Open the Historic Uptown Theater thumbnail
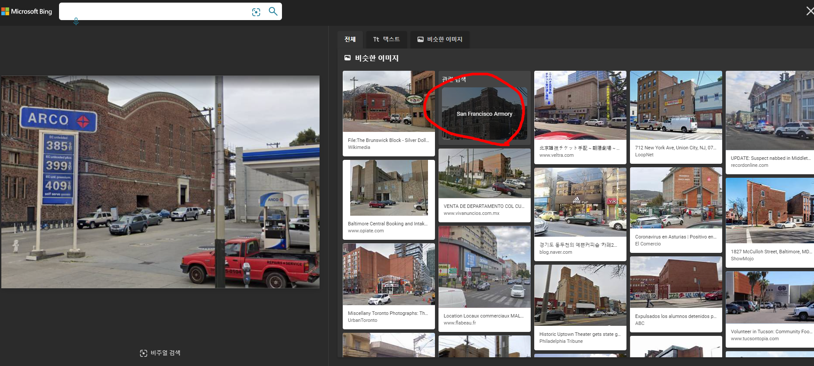814x366 pixels. pyautogui.click(x=580, y=295)
